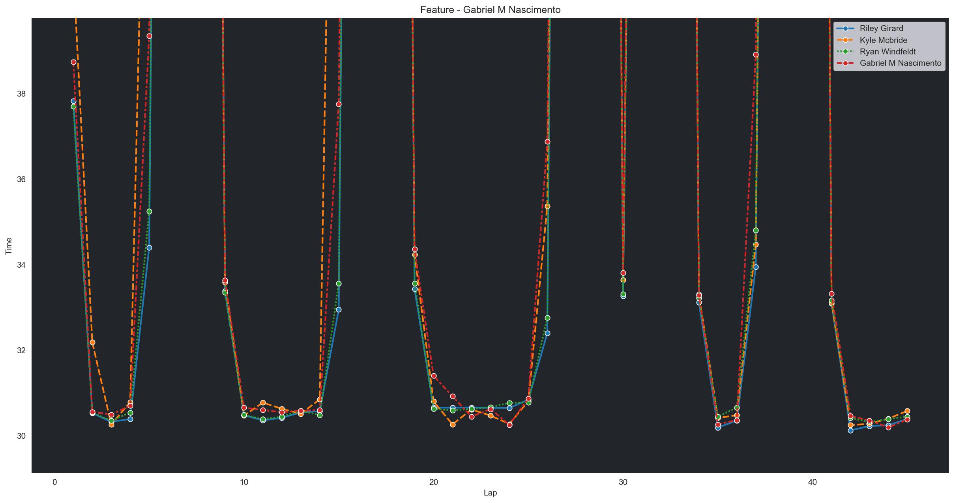Click the orange Kyle Mcbride legend marker
Image resolution: width=955 pixels, height=503 pixels.
tap(845, 40)
